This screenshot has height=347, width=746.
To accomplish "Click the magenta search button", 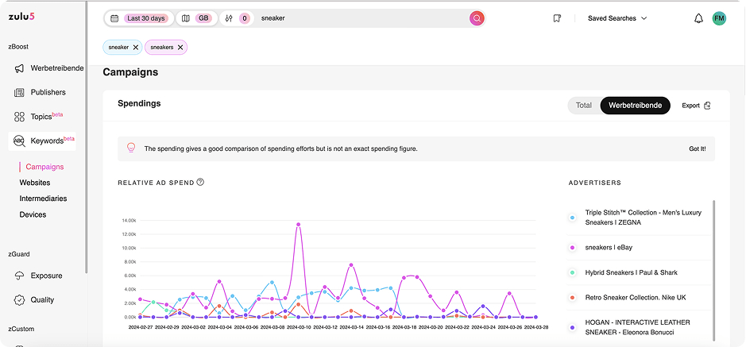I will point(476,18).
